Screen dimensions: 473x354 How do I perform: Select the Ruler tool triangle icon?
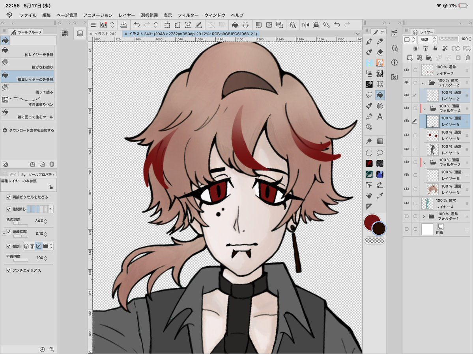369,206
